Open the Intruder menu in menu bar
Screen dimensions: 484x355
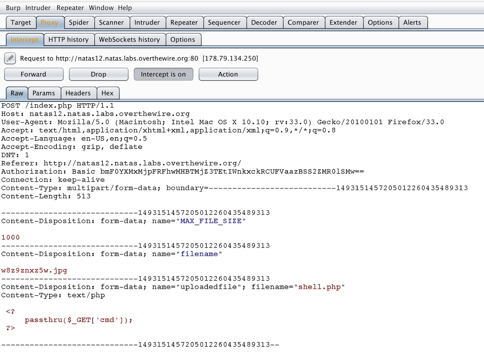point(38,8)
